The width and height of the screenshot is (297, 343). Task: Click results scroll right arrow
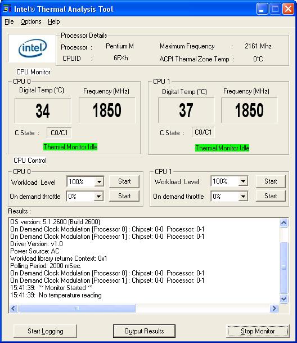coord(274,309)
